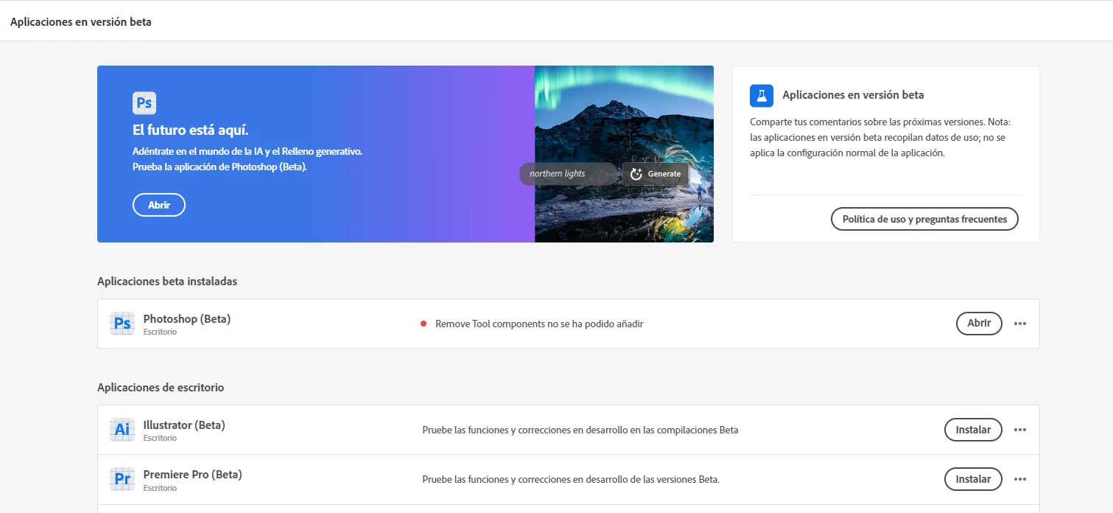The height and width of the screenshot is (513, 1113).
Task: Click the beta flask icon in info card
Action: 762,96
